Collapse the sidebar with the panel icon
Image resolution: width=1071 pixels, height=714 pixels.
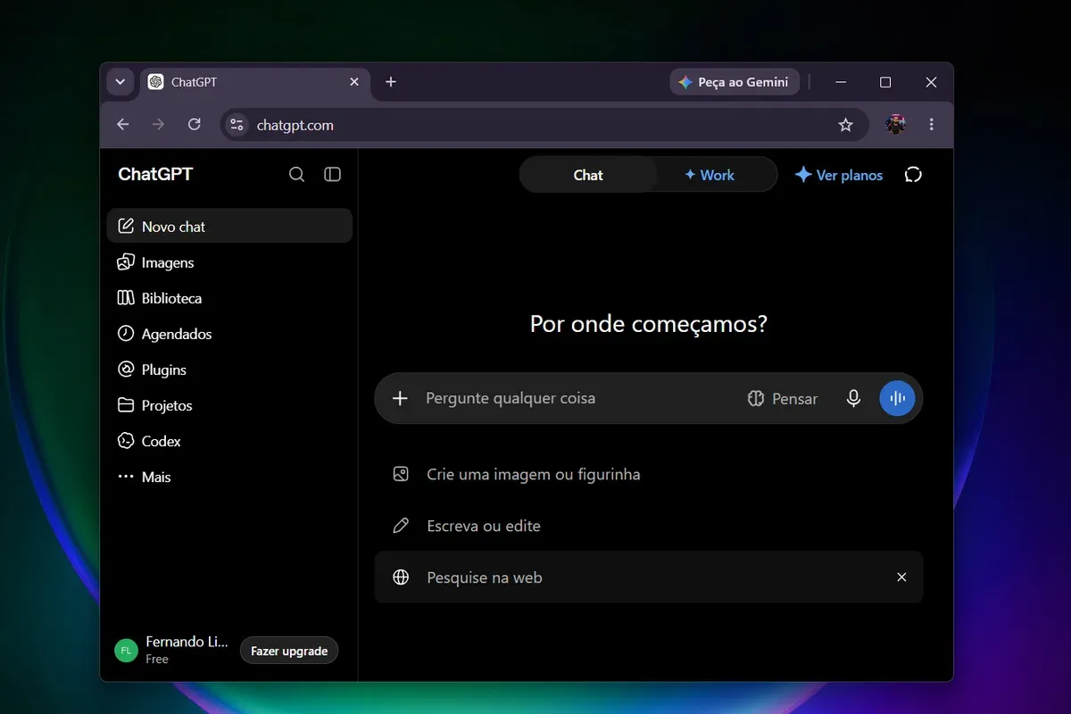coord(333,174)
